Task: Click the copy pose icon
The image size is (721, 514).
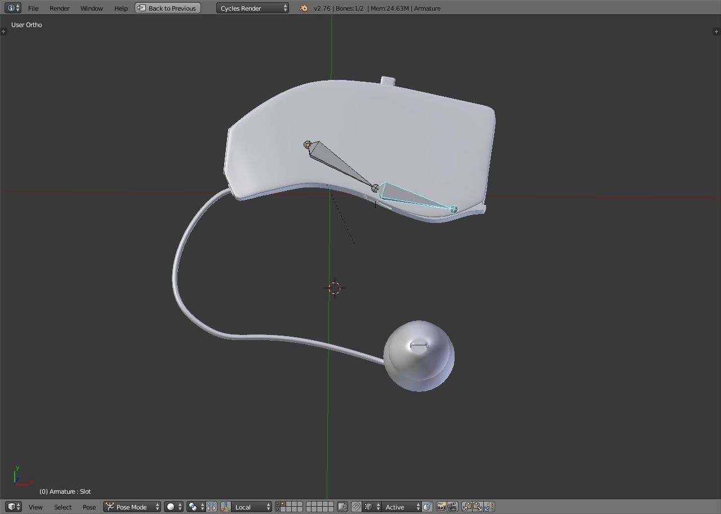Action: tap(467, 507)
